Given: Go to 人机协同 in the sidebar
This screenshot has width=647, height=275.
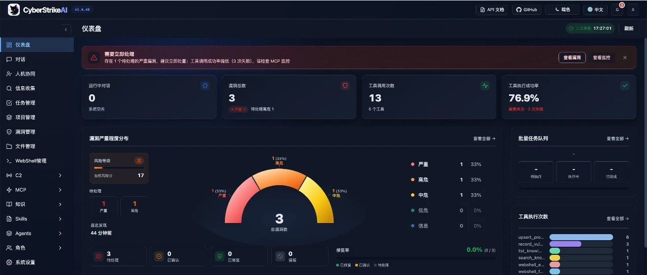Looking at the screenshot, I should pyautogui.click(x=37, y=74).
